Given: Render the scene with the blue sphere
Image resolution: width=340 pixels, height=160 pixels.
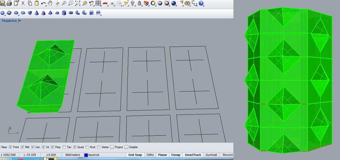Looking at the screenshot, I should (174, 3).
